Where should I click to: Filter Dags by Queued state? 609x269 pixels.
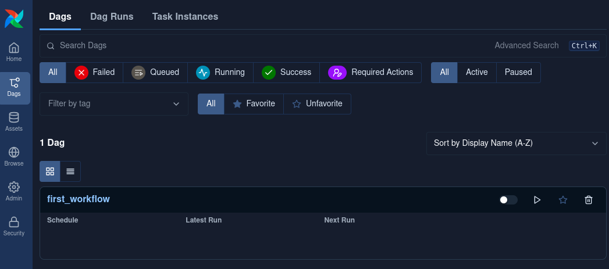pyautogui.click(x=155, y=72)
